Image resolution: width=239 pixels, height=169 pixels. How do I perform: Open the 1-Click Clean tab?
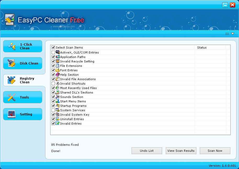tap(22, 46)
